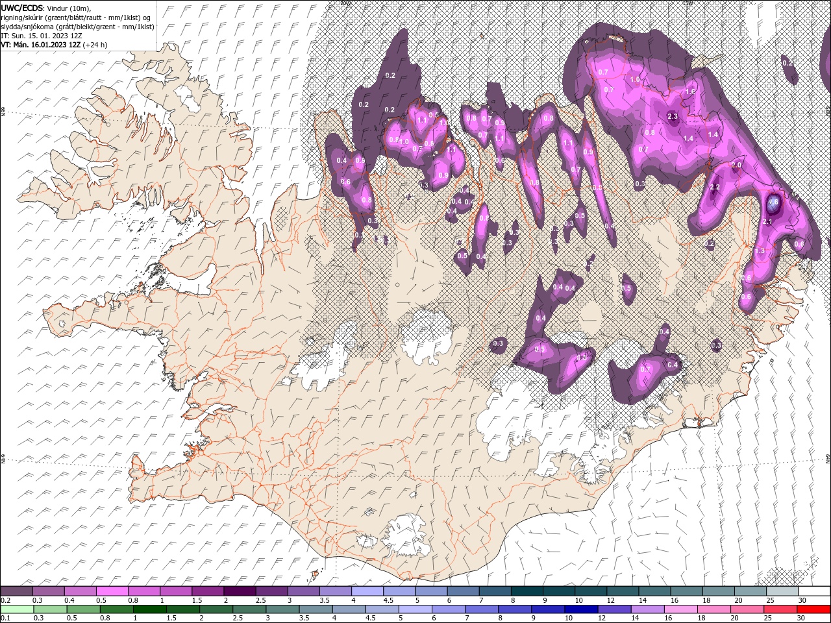
Task: Click the light pink rain swatch between 16 and 18
Action: click(x=680, y=609)
